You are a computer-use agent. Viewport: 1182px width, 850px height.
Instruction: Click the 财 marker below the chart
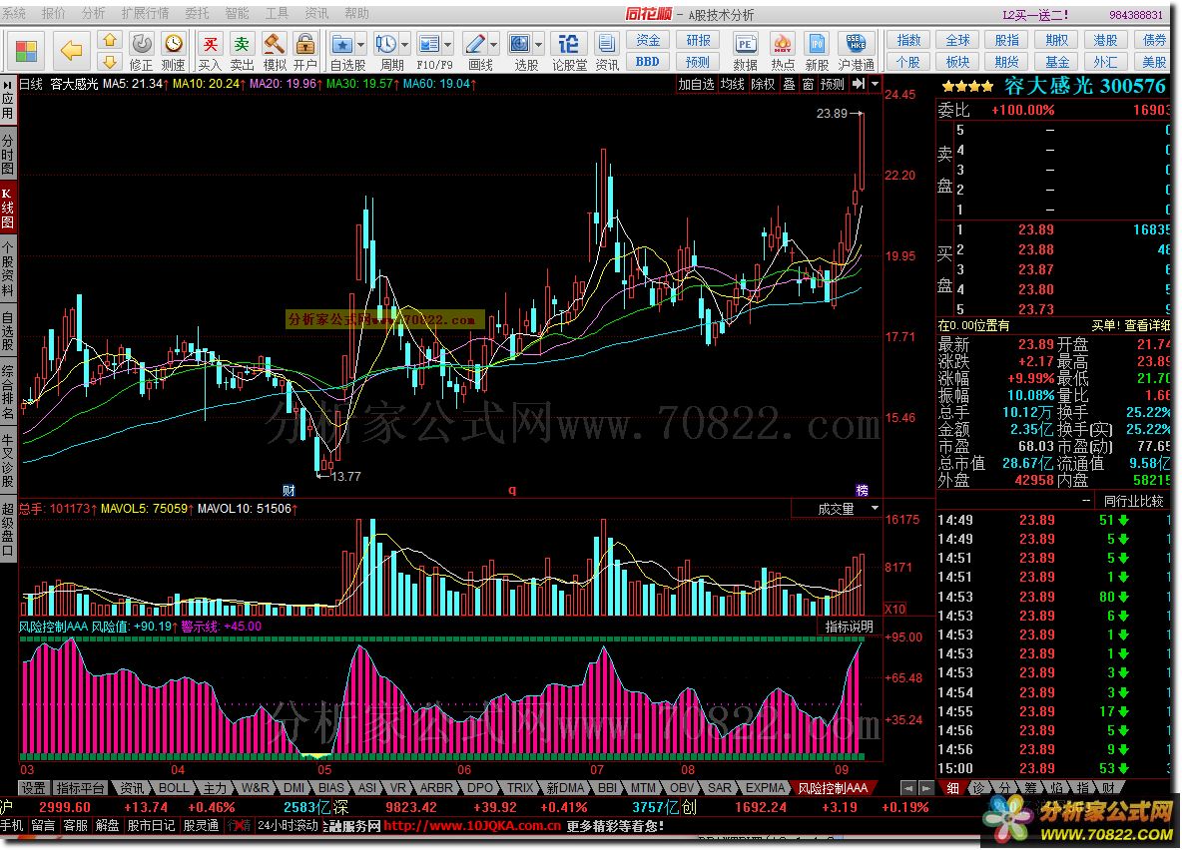click(289, 491)
